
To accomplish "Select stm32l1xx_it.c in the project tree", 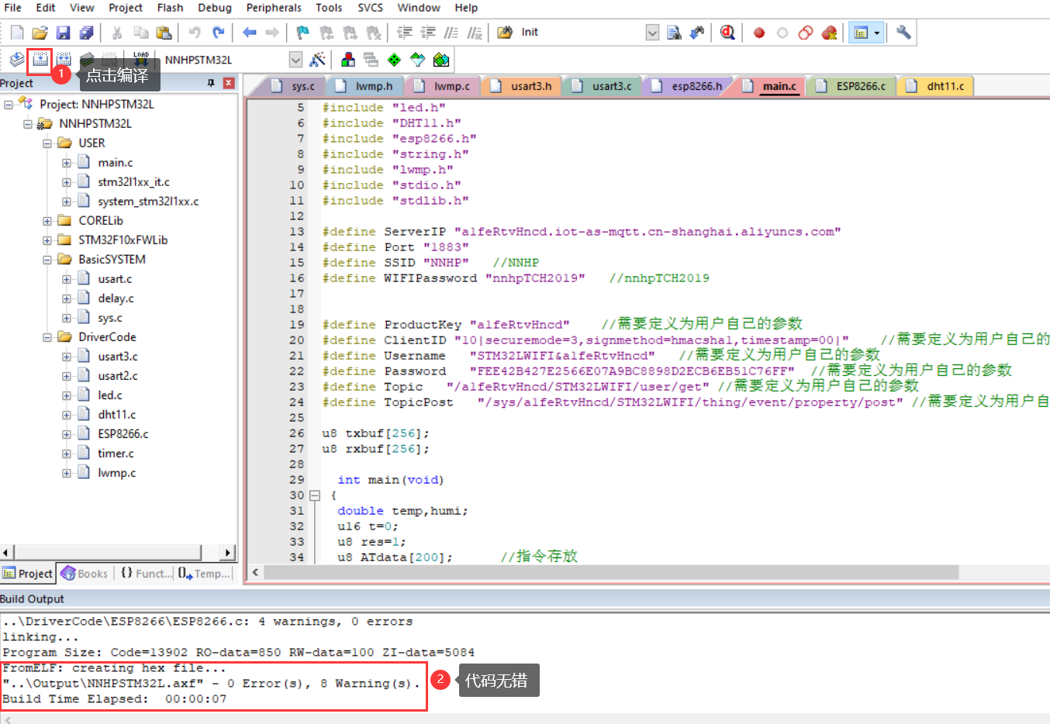I will 133,182.
